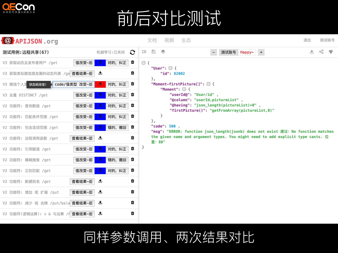
Task: Click 查看结果-后 on the 新建别名 row
Action: pyautogui.click(x=82, y=181)
